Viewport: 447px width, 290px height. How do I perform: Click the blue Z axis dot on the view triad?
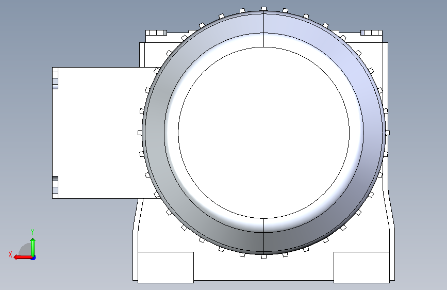coord(34,258)
